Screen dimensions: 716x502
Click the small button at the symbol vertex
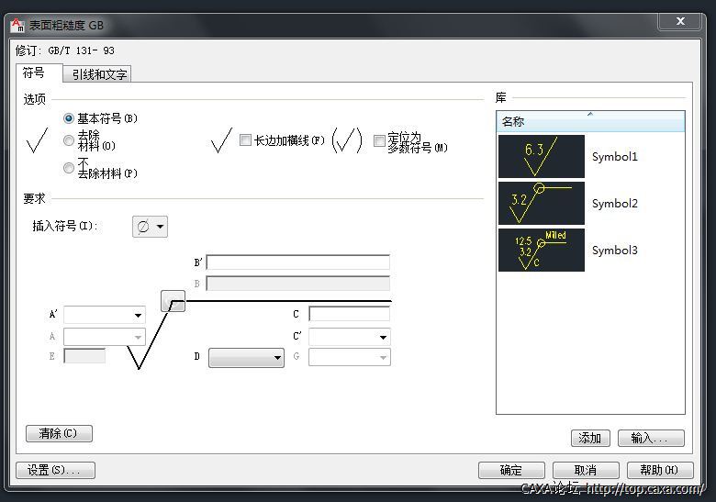[x=173, y=301]
